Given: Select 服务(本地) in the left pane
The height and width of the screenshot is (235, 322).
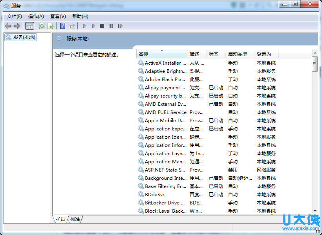Looking at the screenshot, I should 20,37.
